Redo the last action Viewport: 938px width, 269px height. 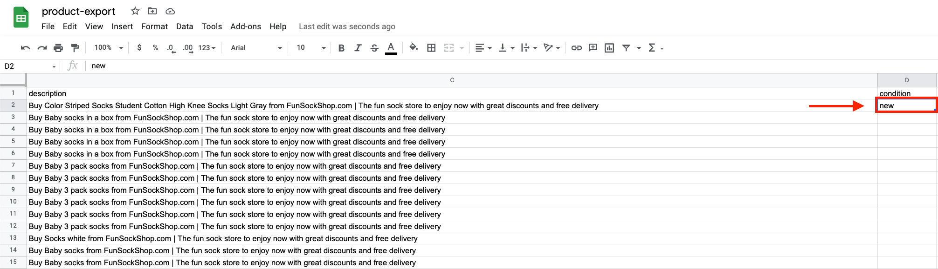point(42,48)
